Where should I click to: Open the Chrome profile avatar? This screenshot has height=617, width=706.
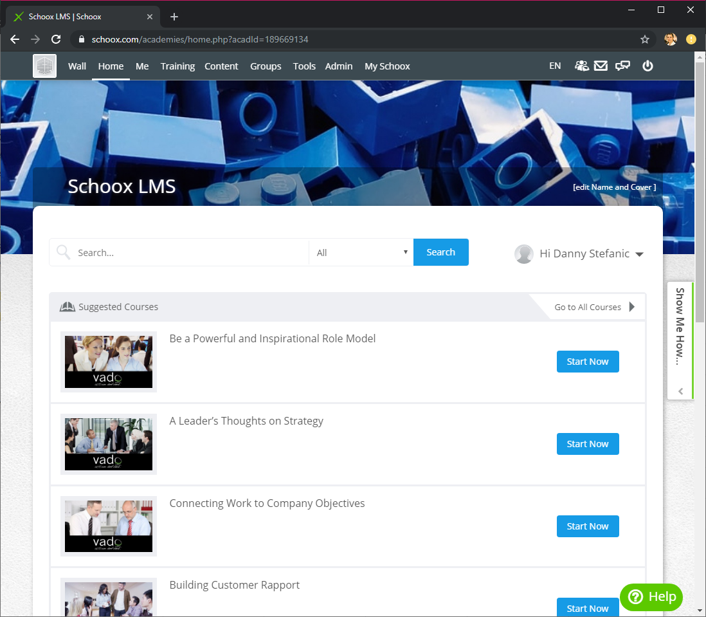[x=671, y=39]
